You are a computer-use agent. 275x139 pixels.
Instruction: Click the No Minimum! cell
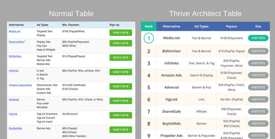70,114
